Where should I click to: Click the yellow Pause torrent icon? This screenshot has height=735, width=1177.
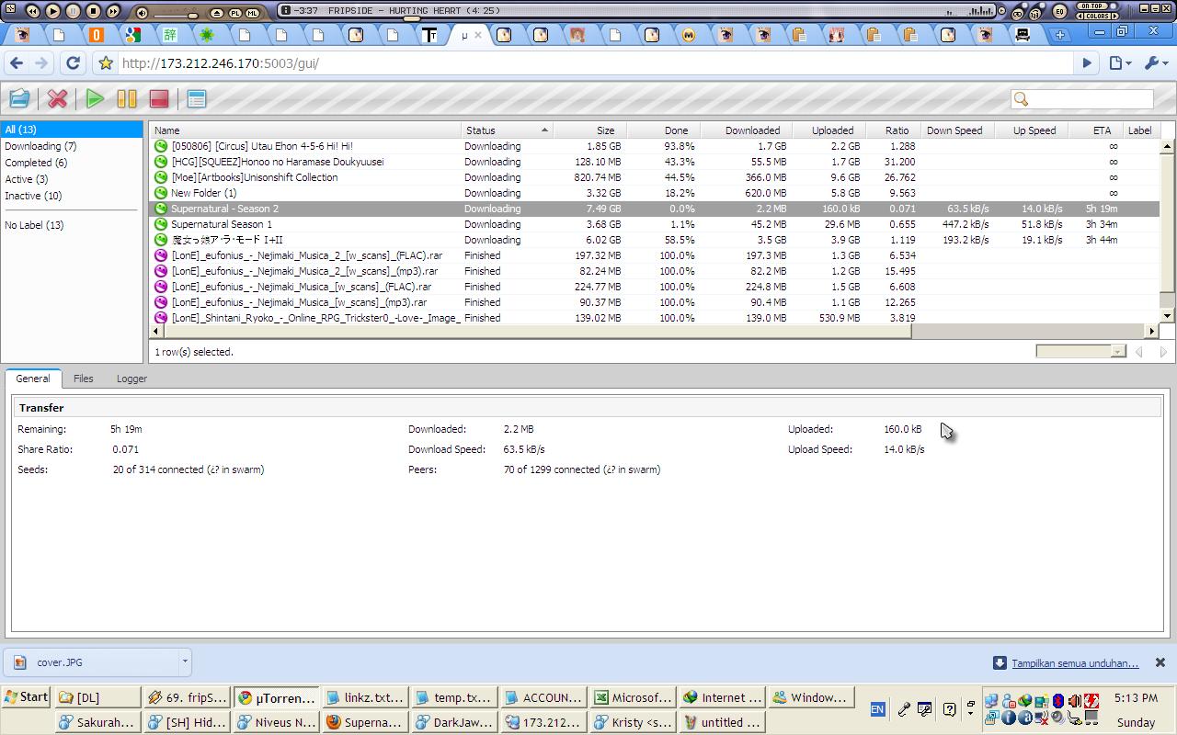(x=127, y=99)
